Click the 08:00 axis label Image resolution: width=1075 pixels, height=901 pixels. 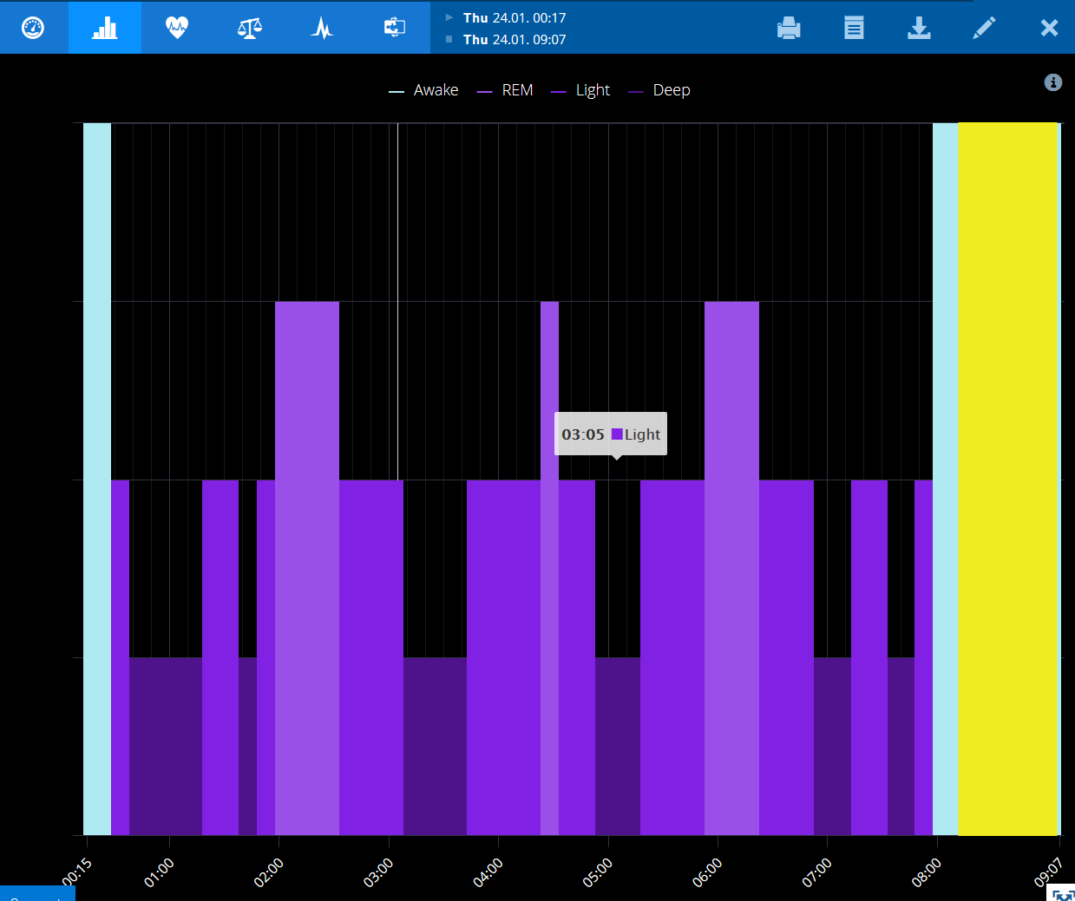coord(926,872)
